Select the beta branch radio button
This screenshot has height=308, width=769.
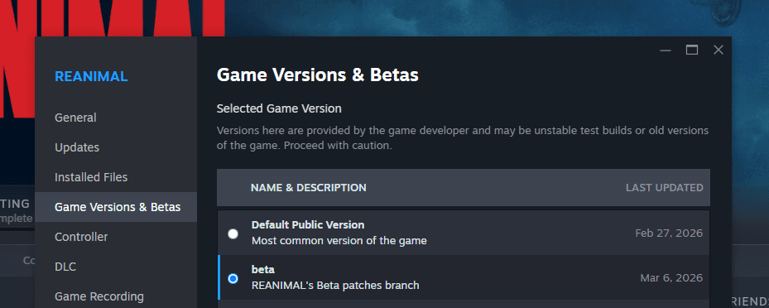click(233, 278)
